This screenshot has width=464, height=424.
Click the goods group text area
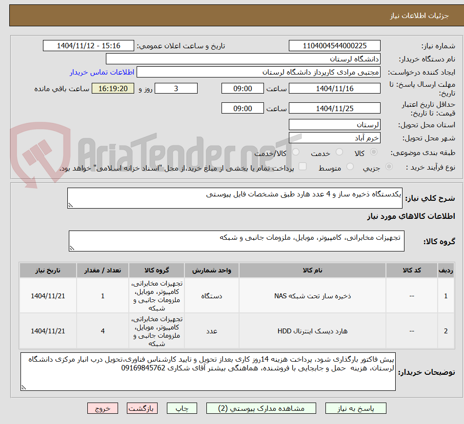237,241
